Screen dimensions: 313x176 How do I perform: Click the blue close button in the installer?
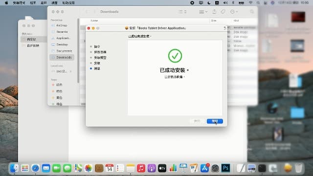click(x=215, y=121)
